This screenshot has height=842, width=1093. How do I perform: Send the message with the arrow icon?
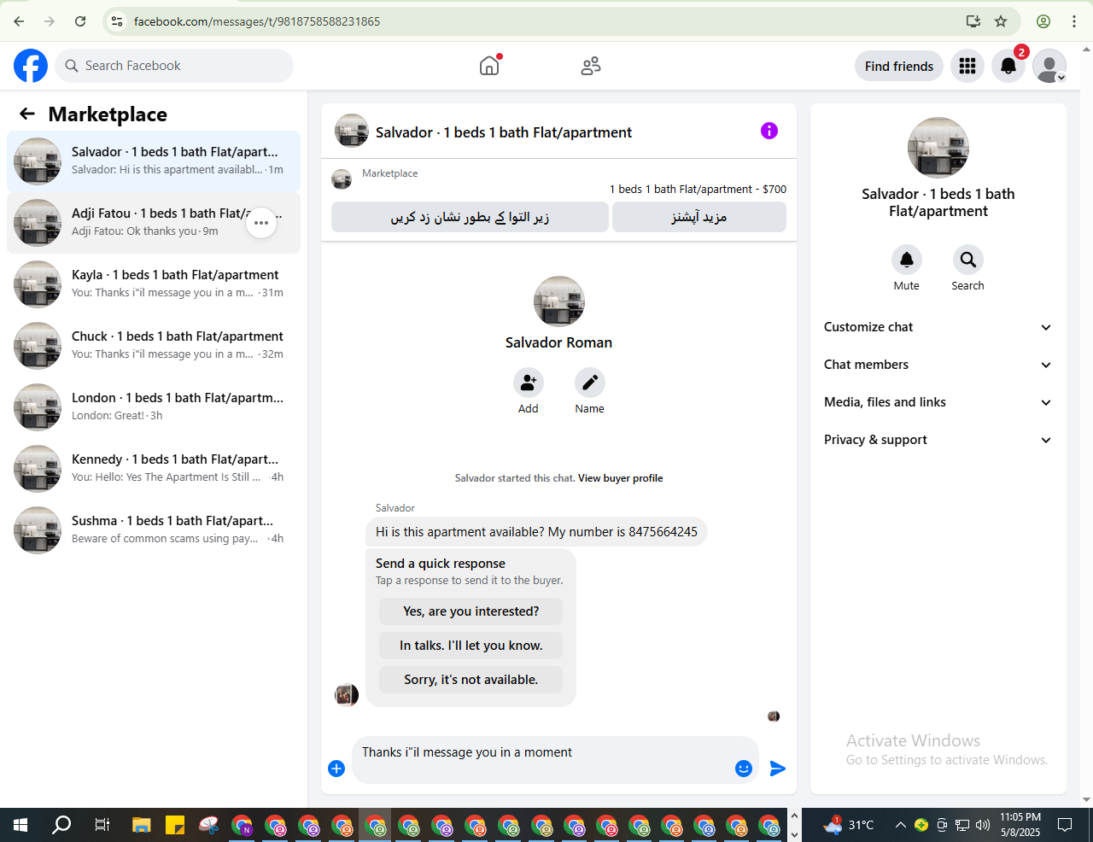pos(778,769)
